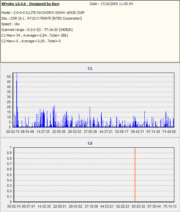Screen dimensions: 180x212
Task: Click the orange vertical marker in C2 graph
Action: click(x=135, y=175)
